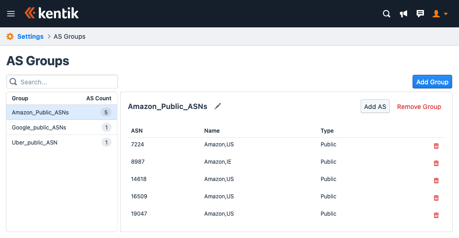
Task: Go to Settings breadcrumb link
Action: pyautogui.click(x=31, y=36)
